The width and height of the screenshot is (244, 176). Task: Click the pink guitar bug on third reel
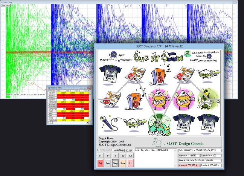coord(160,99)
